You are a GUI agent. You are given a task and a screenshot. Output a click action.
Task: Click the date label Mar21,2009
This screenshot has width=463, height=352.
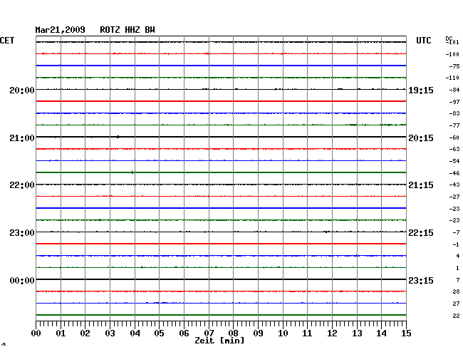tap(60, 30)
